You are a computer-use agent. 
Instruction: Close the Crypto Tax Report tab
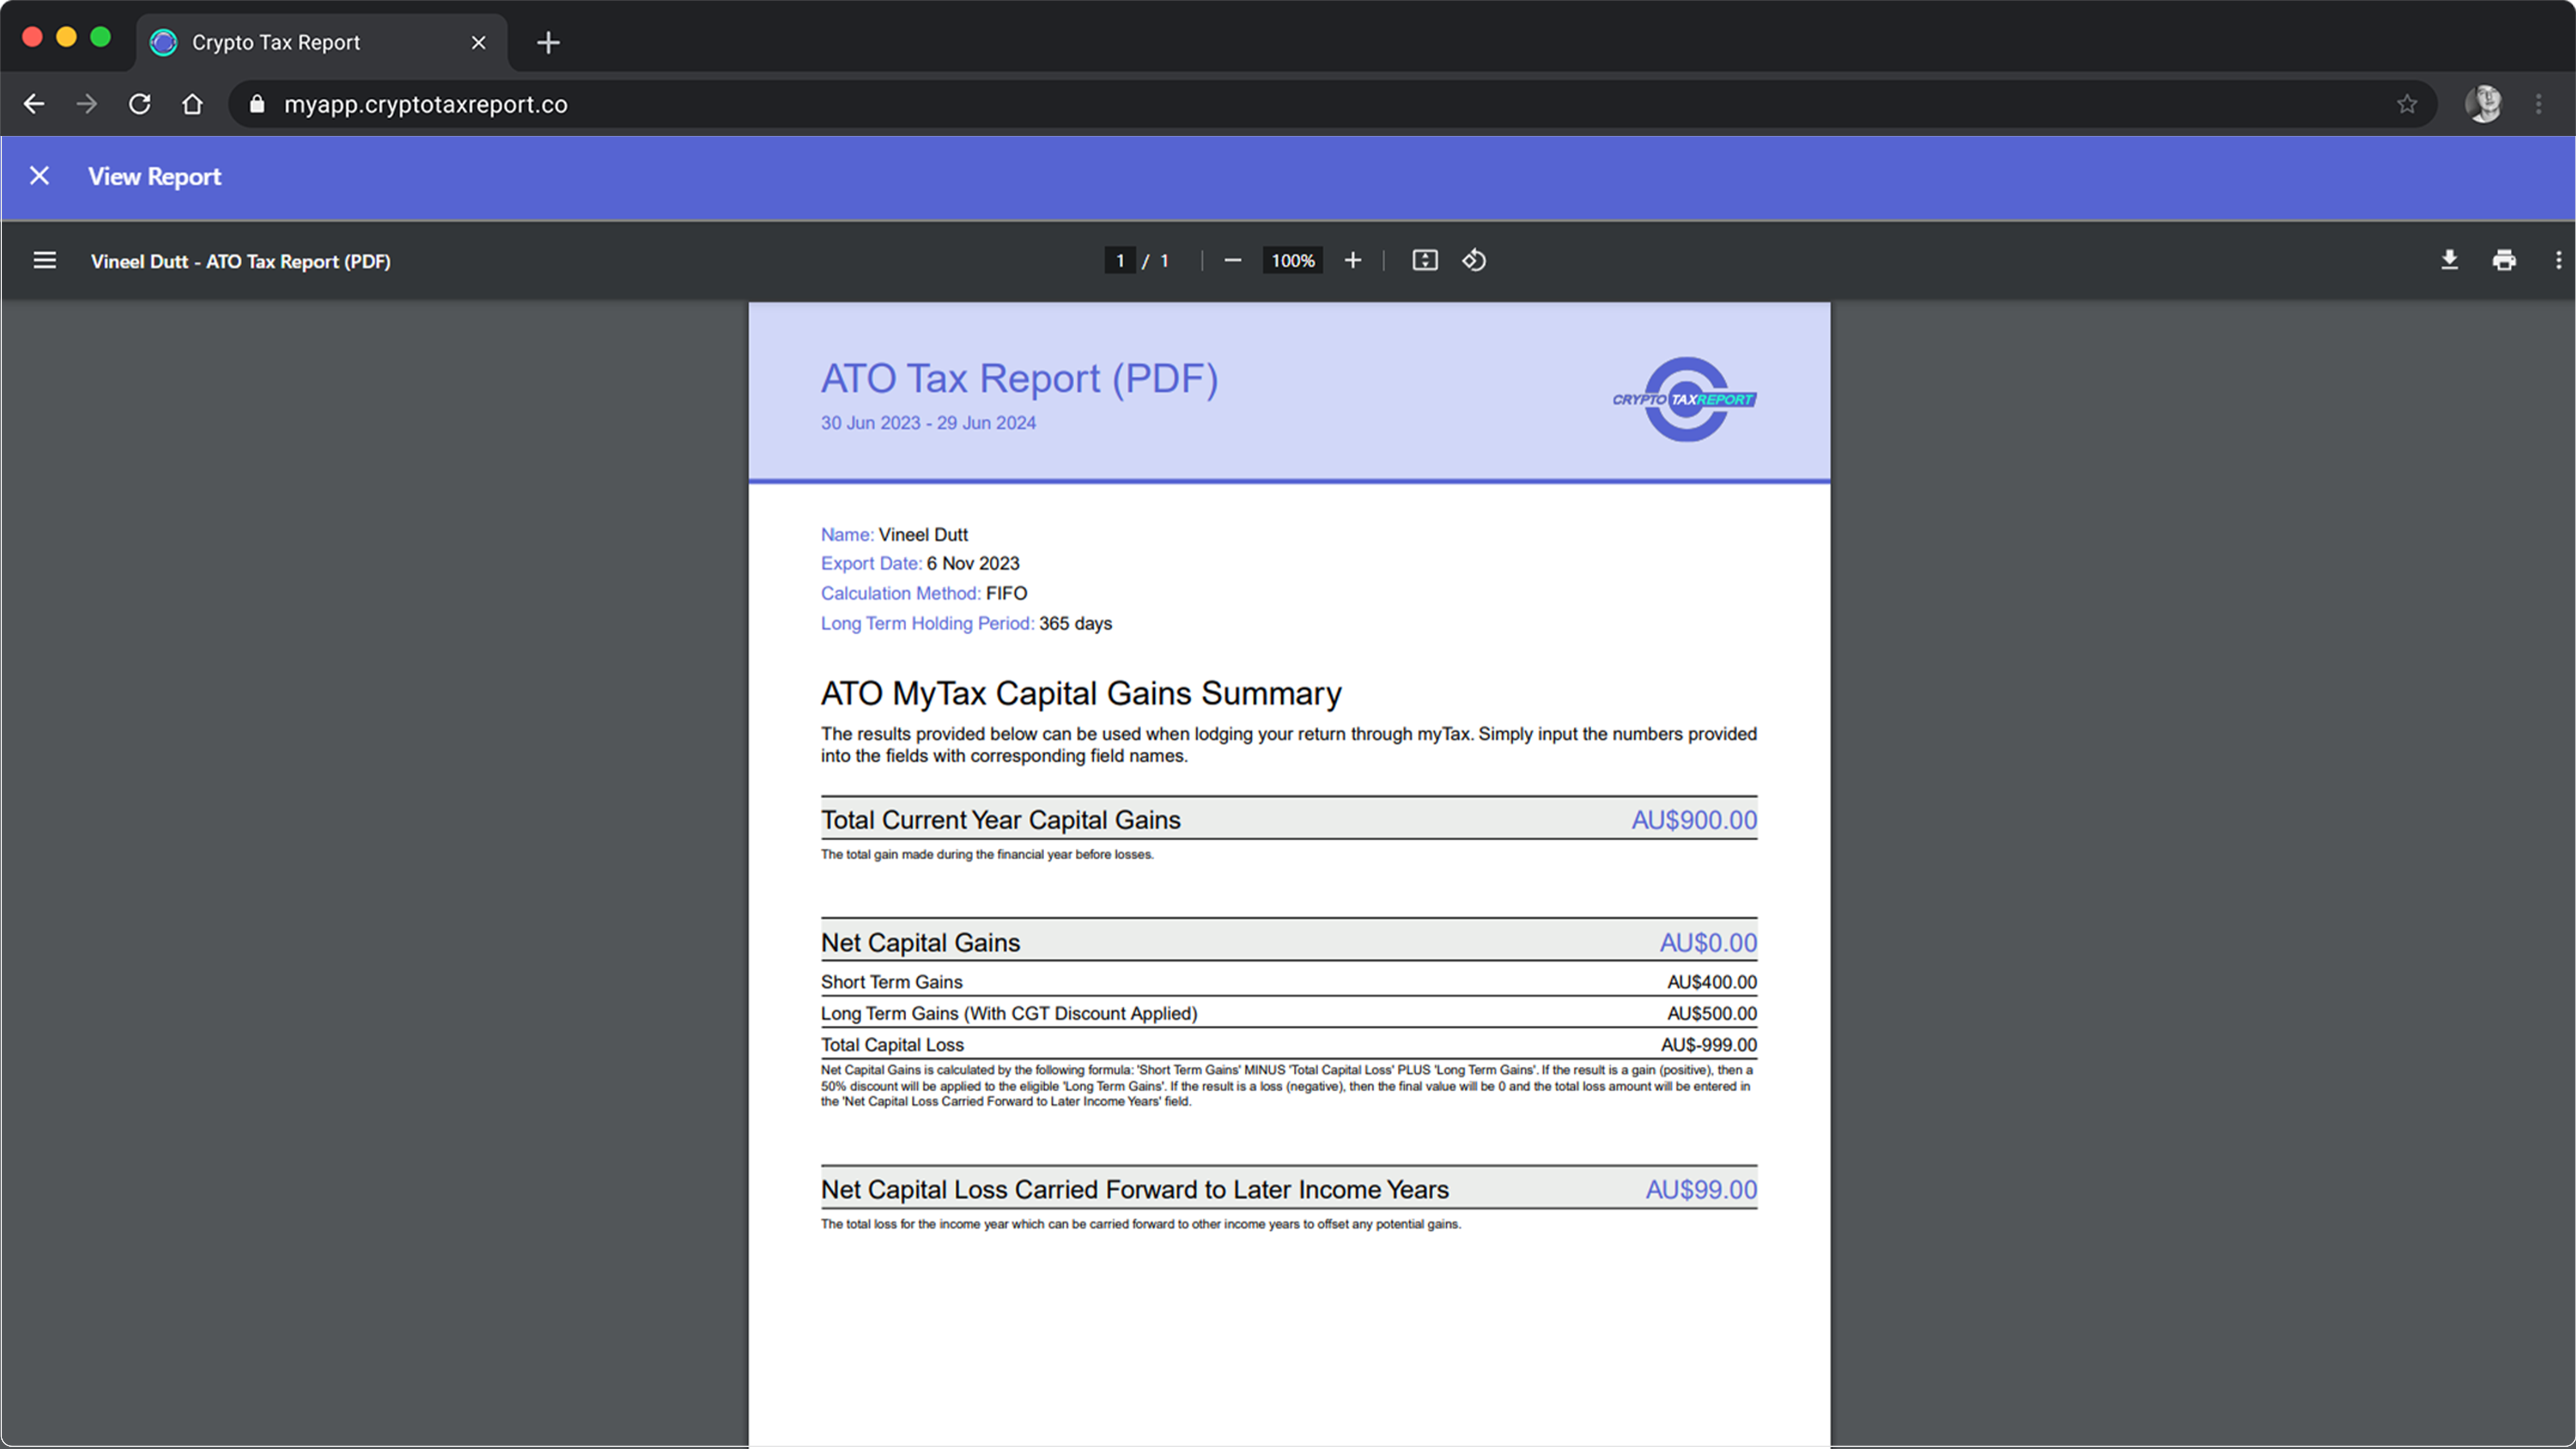pos(478,42)
